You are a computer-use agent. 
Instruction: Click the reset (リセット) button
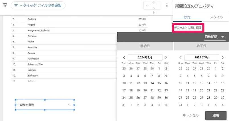[152, 5]
